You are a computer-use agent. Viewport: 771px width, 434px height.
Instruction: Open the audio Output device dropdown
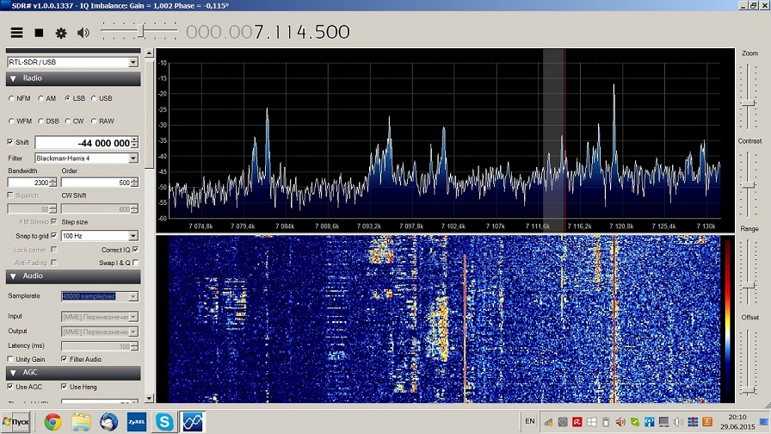click(133, 332)
